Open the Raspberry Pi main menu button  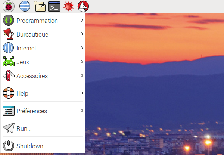[9, 6]
